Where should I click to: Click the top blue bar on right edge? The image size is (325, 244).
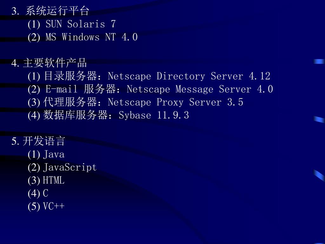(319, 61)
